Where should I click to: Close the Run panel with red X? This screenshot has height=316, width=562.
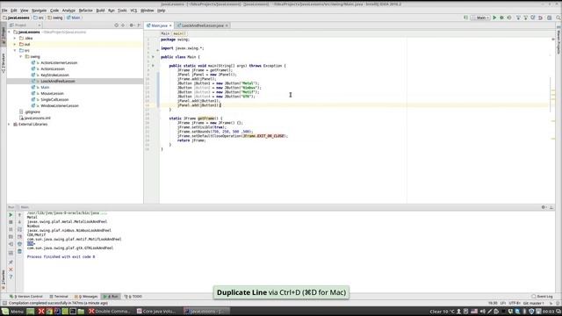coord(11,269)
